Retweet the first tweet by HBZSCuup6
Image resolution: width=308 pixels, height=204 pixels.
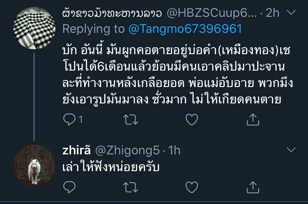(131, 119)
